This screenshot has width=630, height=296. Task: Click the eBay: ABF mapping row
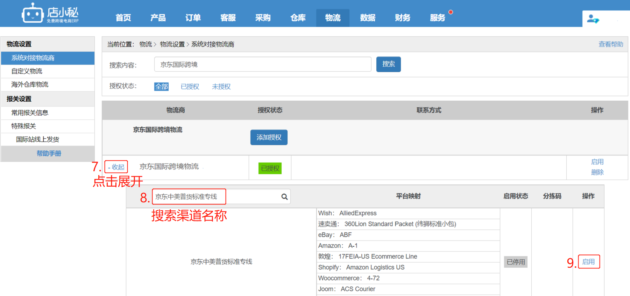[x=408, y=235]
